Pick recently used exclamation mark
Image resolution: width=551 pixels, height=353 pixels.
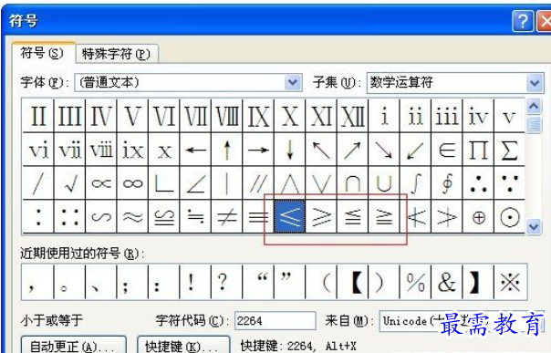[x=195, y=282]
